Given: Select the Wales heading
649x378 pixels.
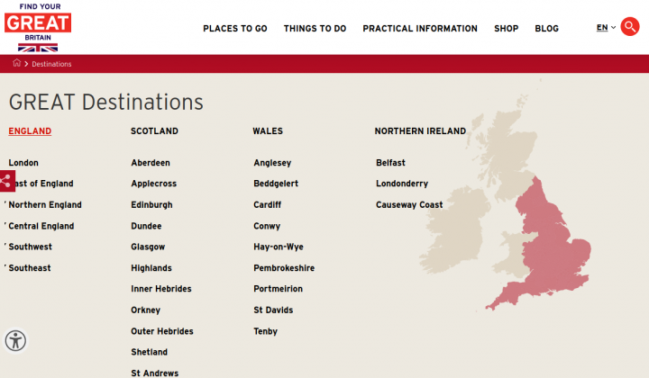Looking at the screenshot, I should click(268, 131).
